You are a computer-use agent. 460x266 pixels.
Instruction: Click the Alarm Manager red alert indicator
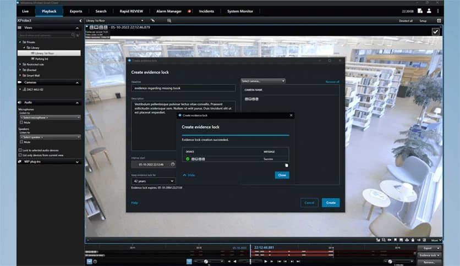(189, 11)
